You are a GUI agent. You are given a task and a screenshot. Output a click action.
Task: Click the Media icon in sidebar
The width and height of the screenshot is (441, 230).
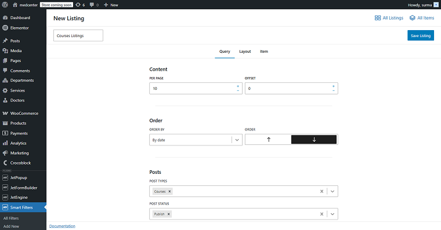5,51
